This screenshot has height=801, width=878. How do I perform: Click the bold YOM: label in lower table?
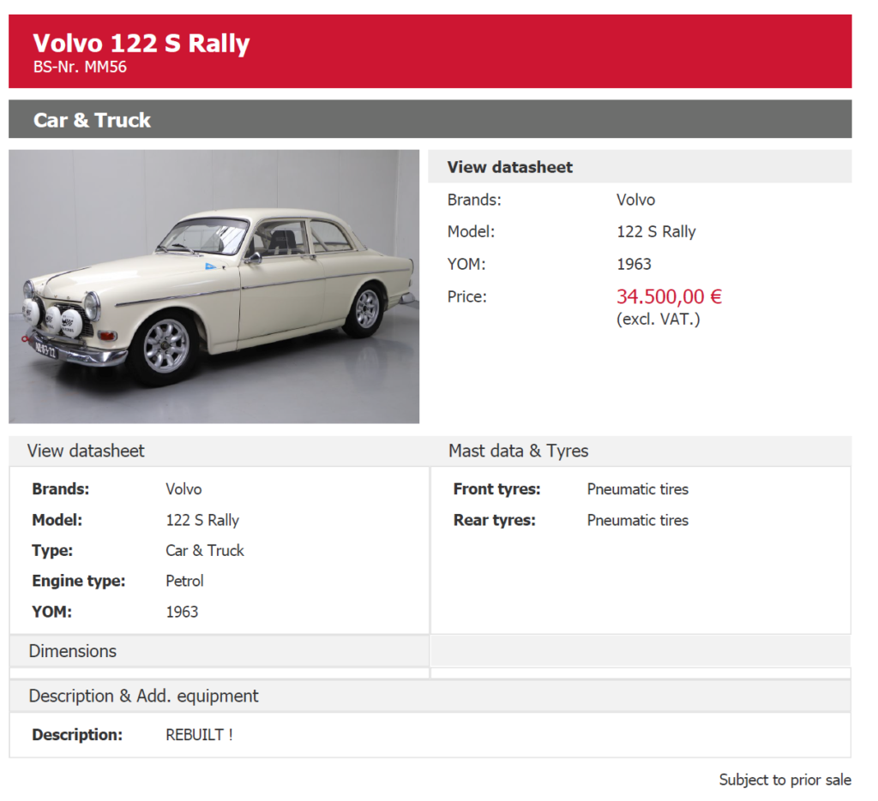[51, 612]
